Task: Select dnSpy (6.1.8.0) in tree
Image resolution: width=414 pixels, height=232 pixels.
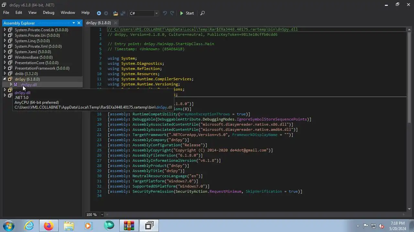Action: pyautogui.click(x=27, y=79)
